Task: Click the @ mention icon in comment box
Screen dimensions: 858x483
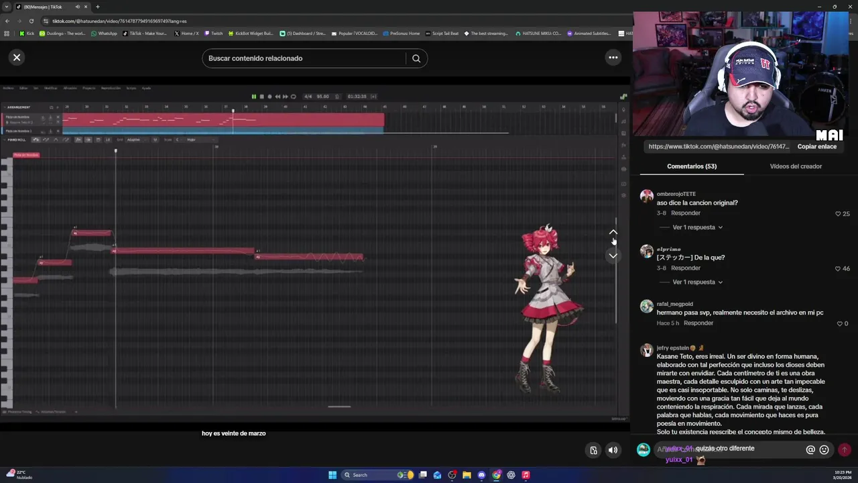Action: [810, 450]
